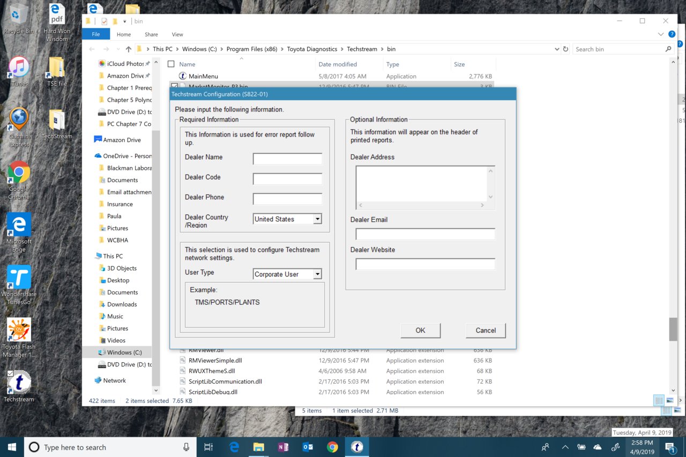Open Chrome from the taskbar

333,447
